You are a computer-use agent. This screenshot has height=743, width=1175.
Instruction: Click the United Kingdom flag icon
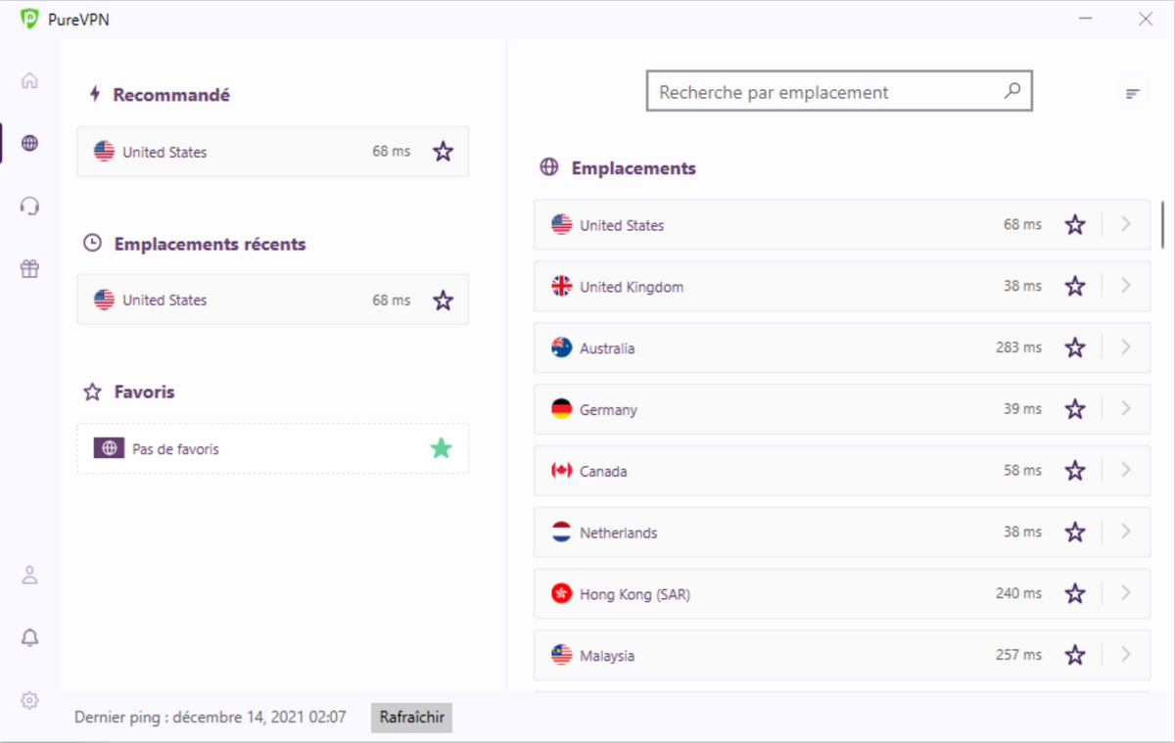(x=562, y=286)
